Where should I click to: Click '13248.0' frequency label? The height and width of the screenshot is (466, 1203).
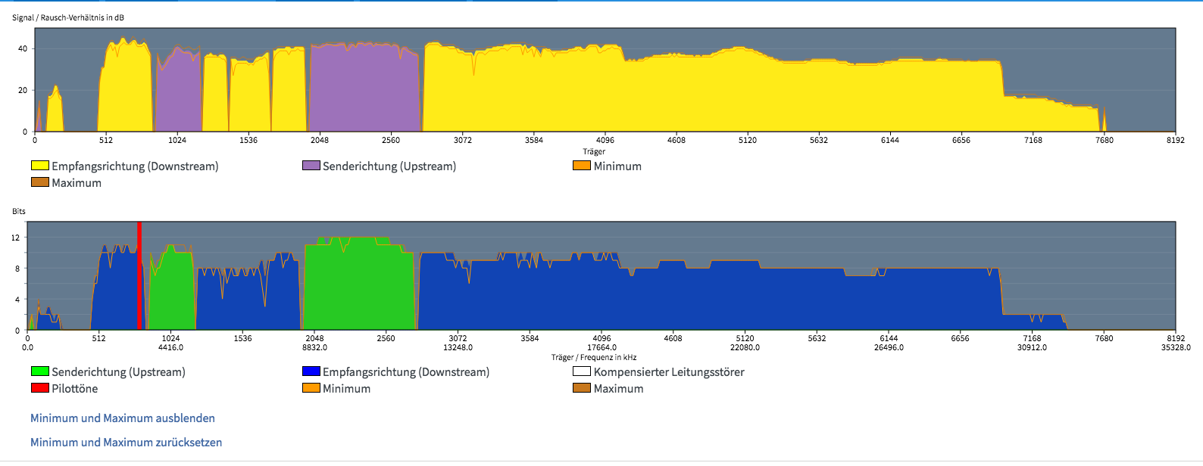(458, 348)
